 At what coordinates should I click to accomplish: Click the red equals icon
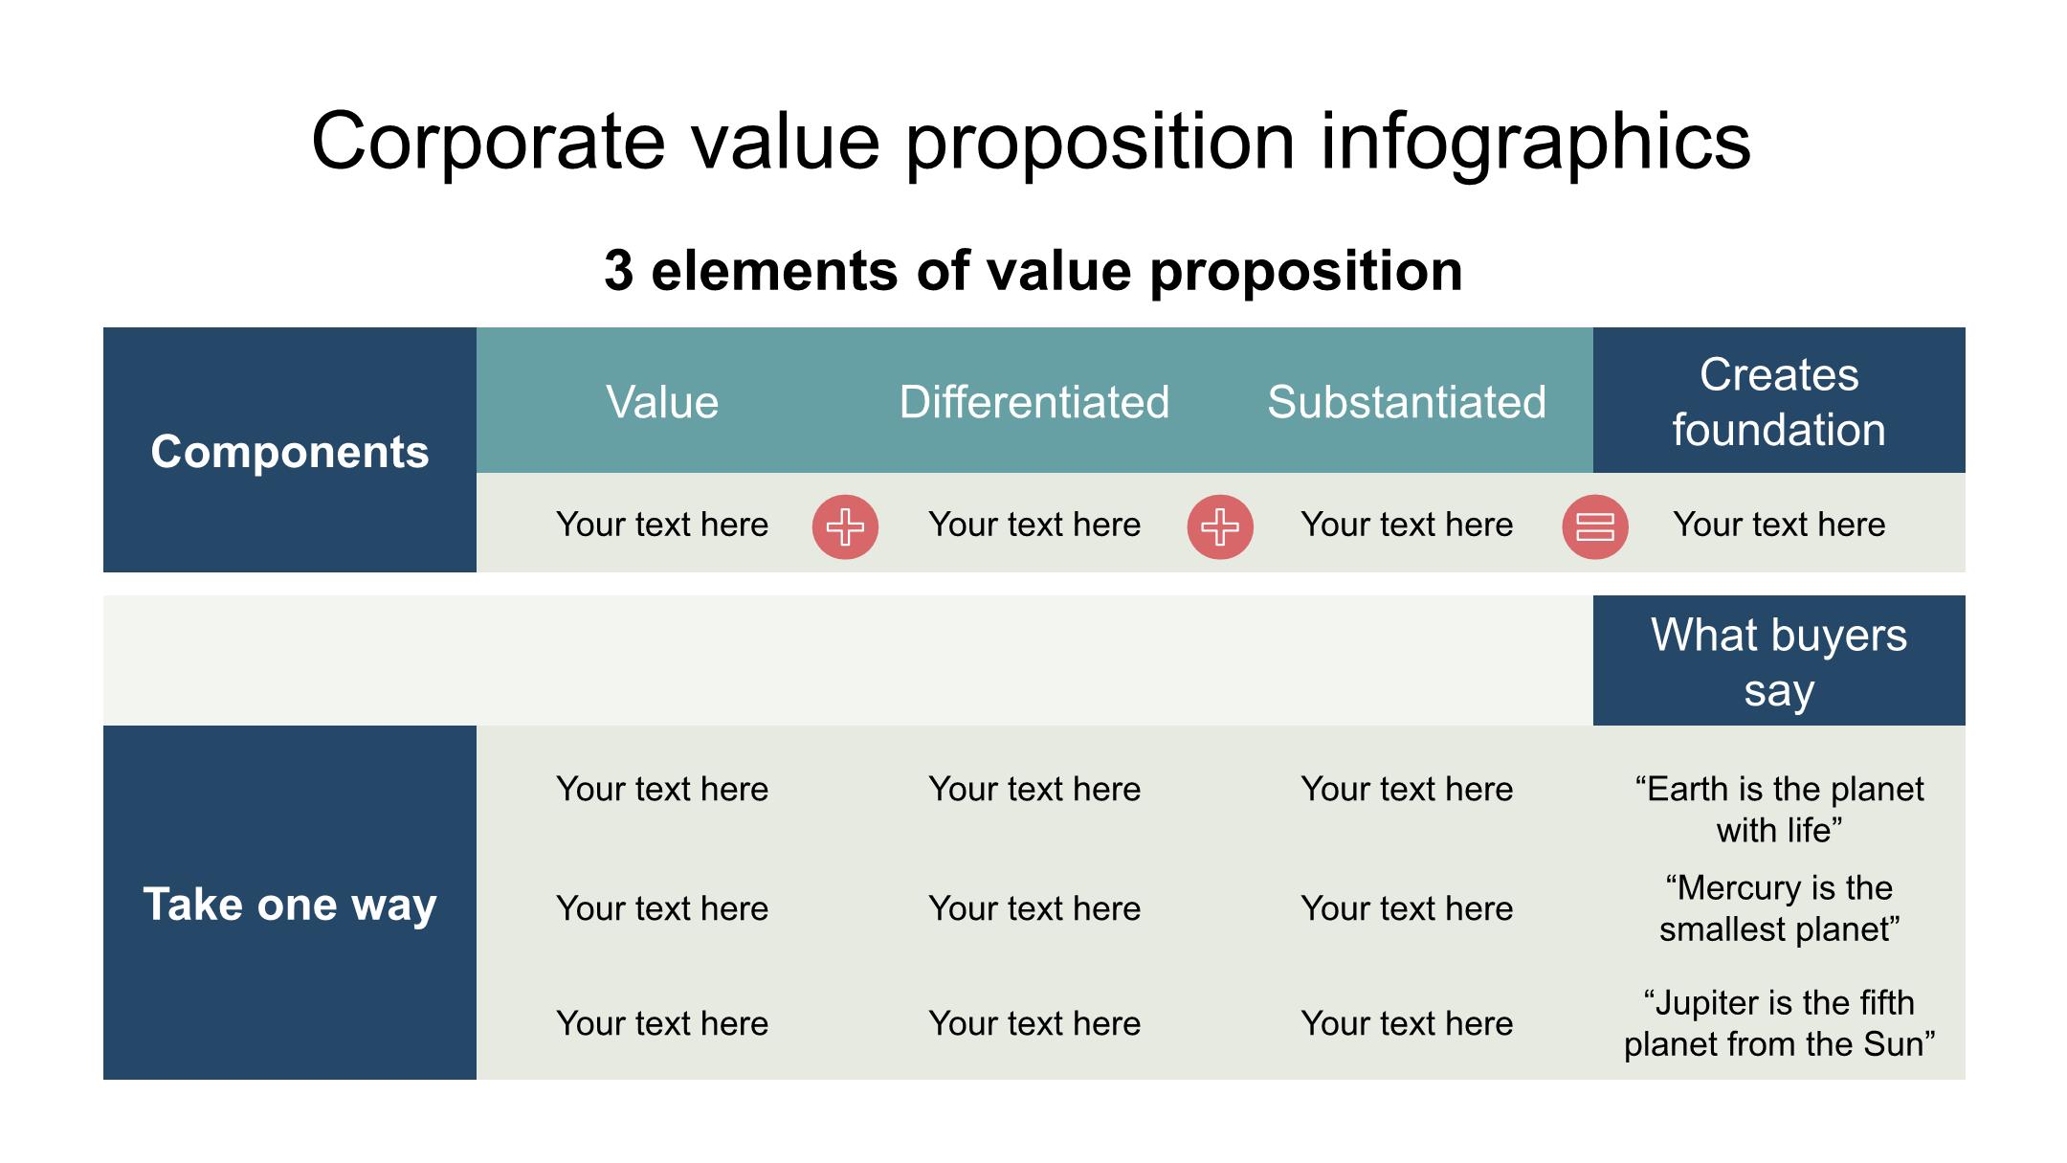[1595, 526]
